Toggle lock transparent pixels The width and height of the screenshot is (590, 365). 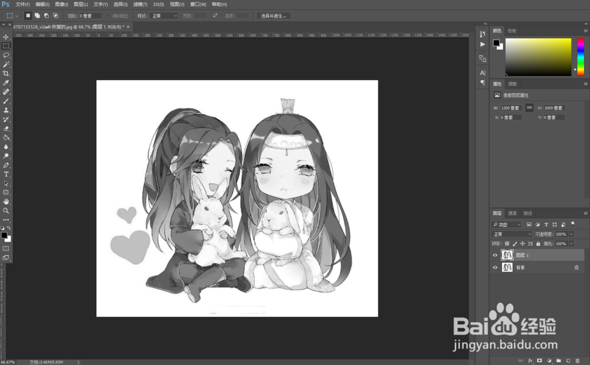pyautogui.click(x=507, y=244)
